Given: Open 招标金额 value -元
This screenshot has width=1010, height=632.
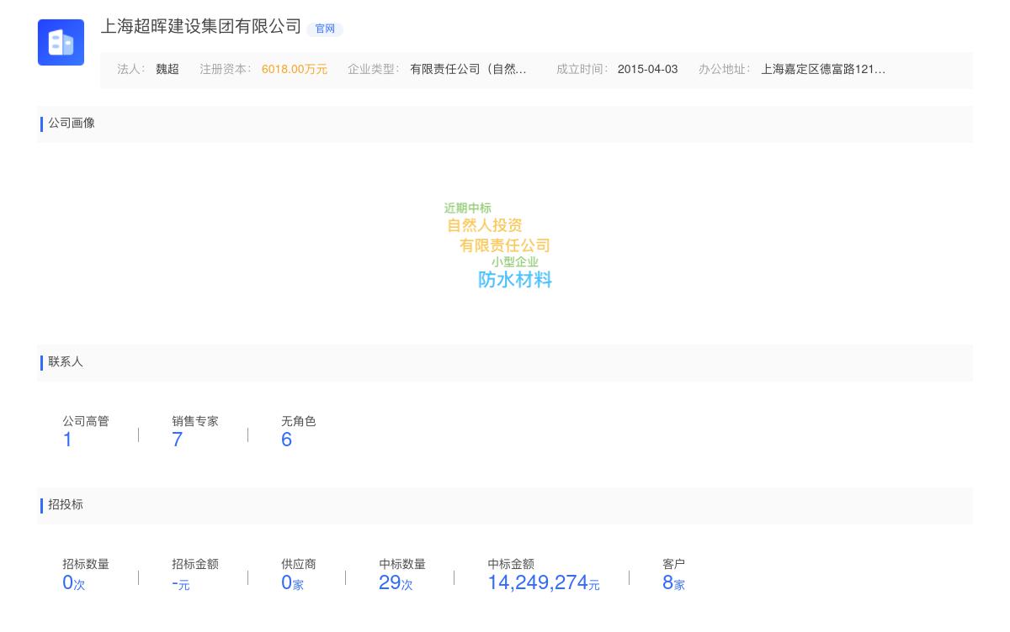Looking at the screenshot, I should pos(181,583).
